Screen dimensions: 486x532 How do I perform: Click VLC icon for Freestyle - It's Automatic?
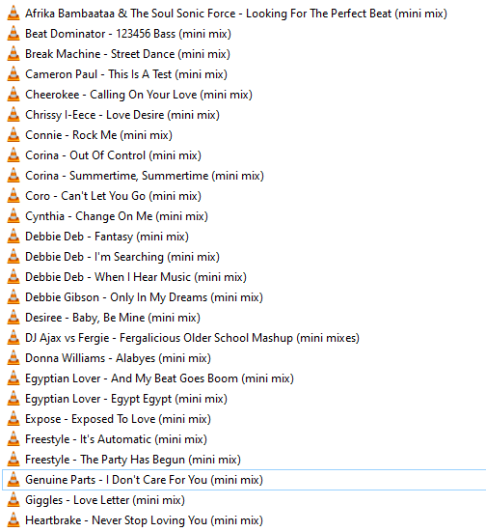[x=13, y=439]
